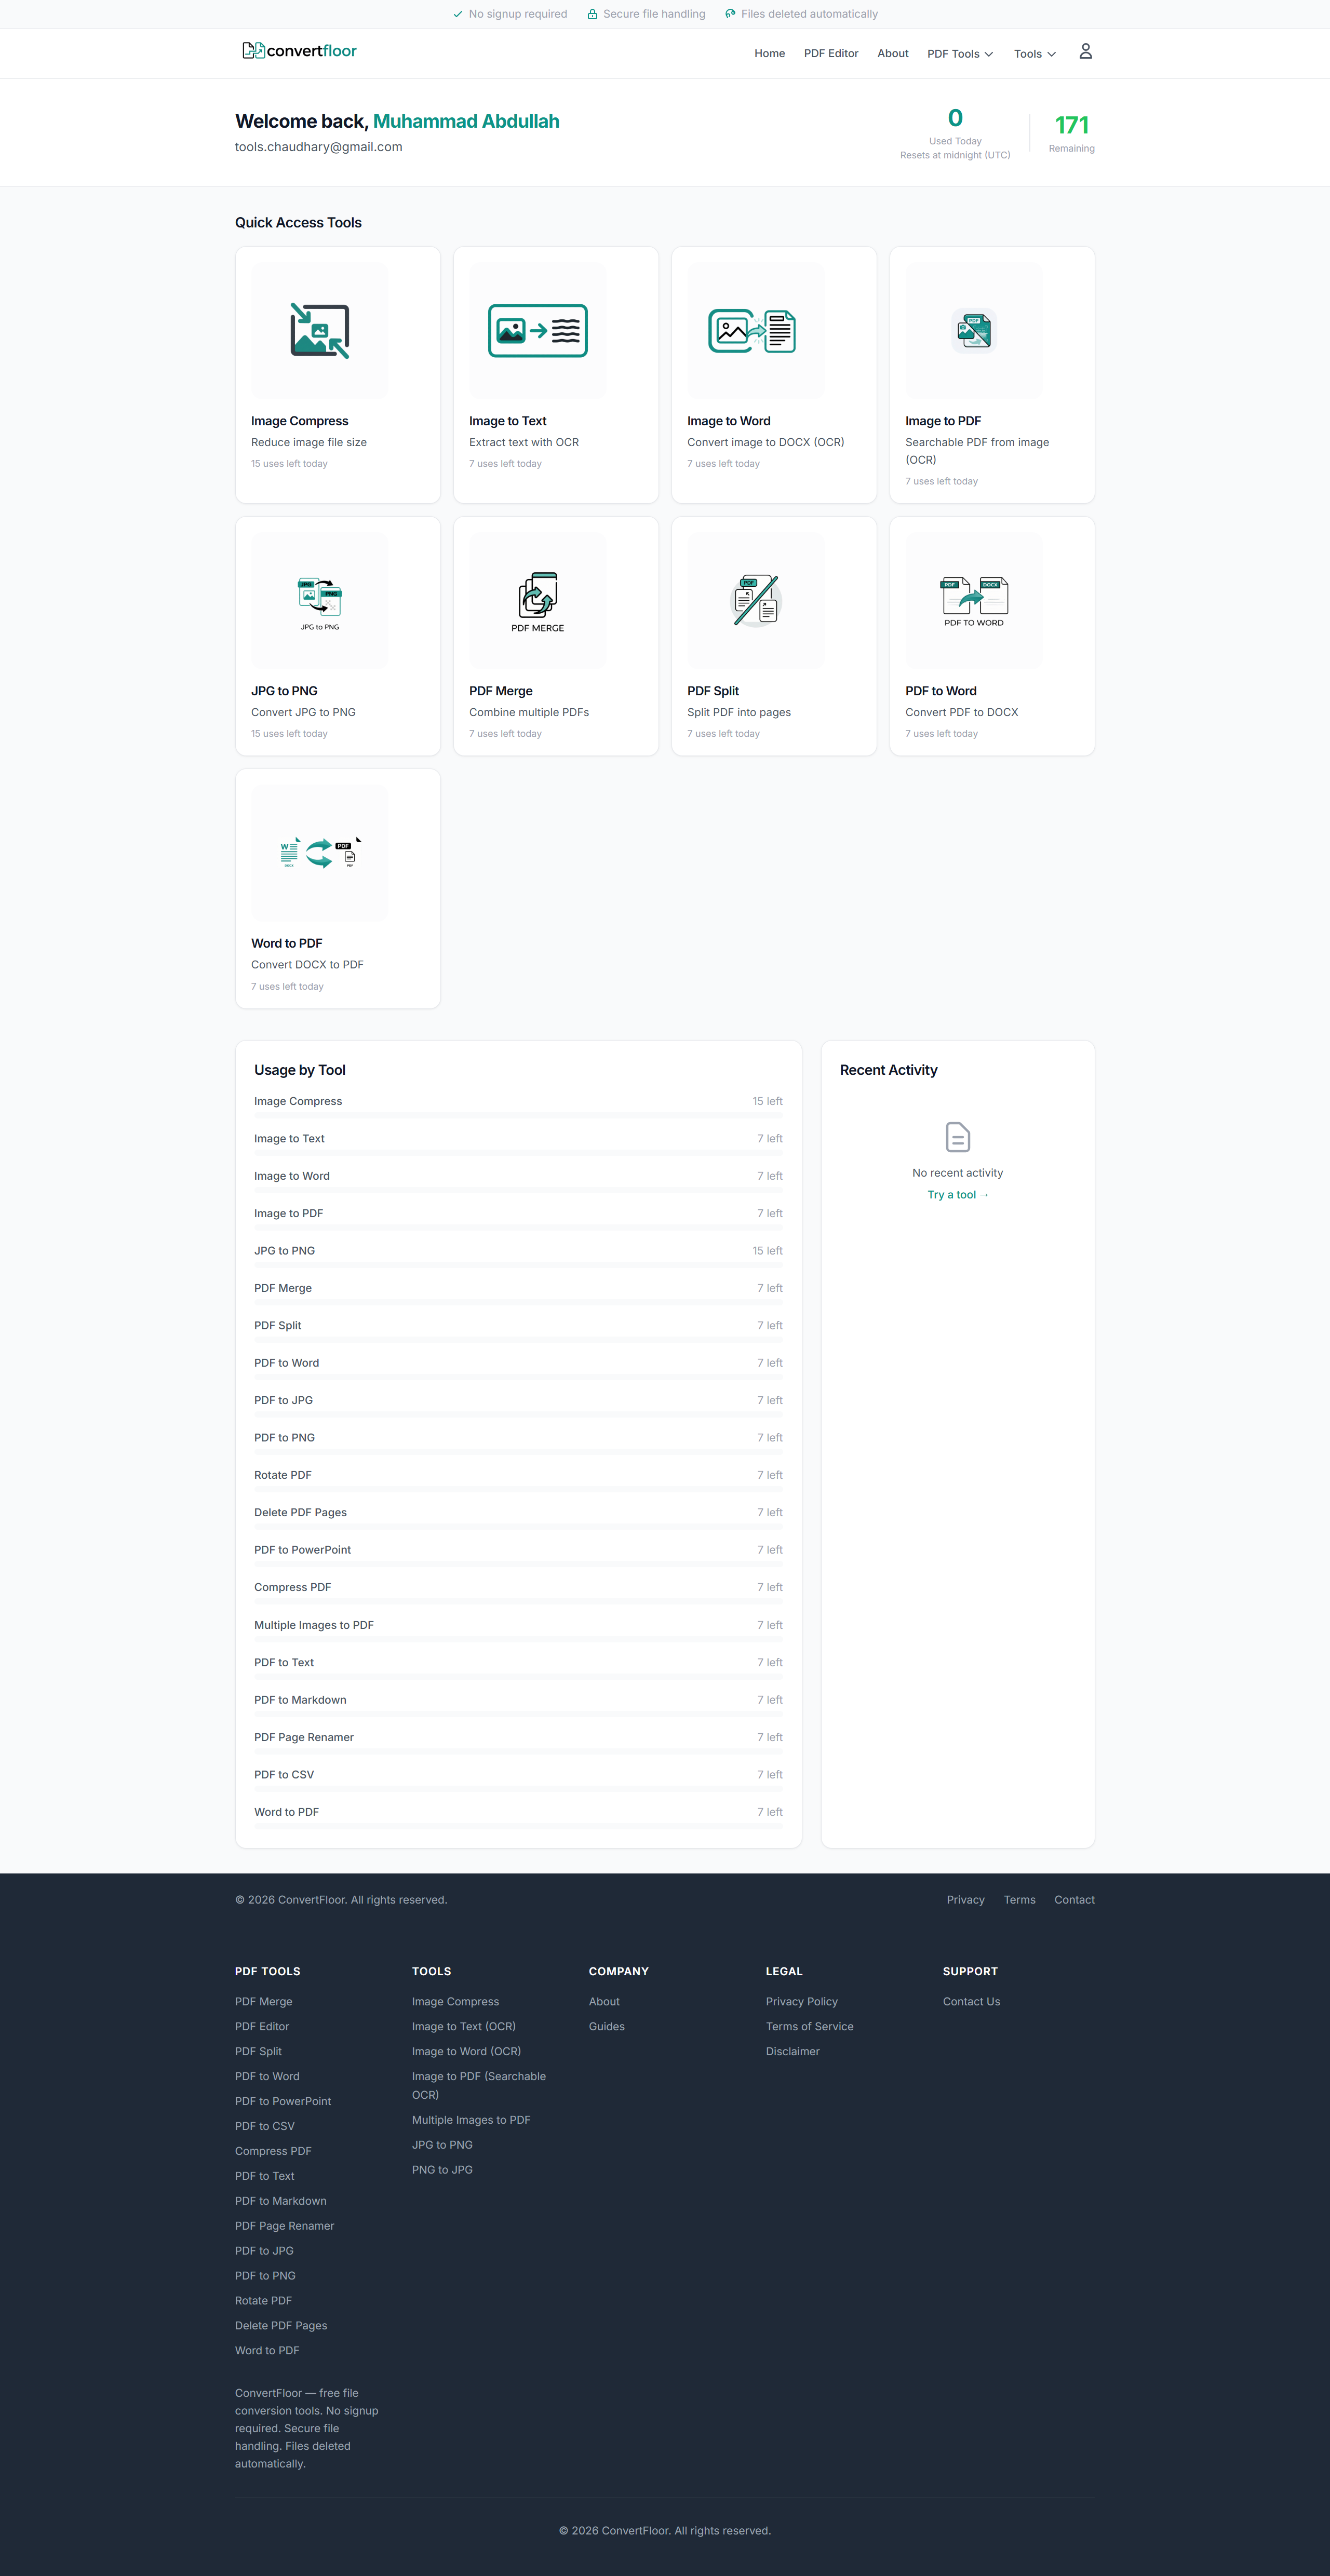Click the PDF Merge icon
The width and height of the screenshot is (1330, 2576).
[537, 600]
